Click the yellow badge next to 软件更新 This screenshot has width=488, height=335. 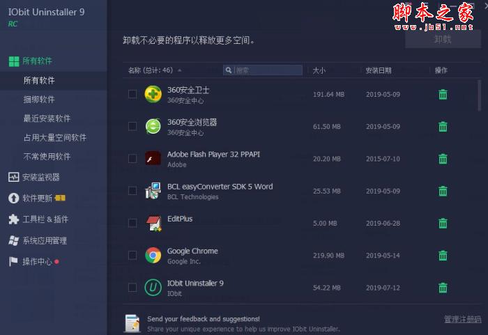60,198
